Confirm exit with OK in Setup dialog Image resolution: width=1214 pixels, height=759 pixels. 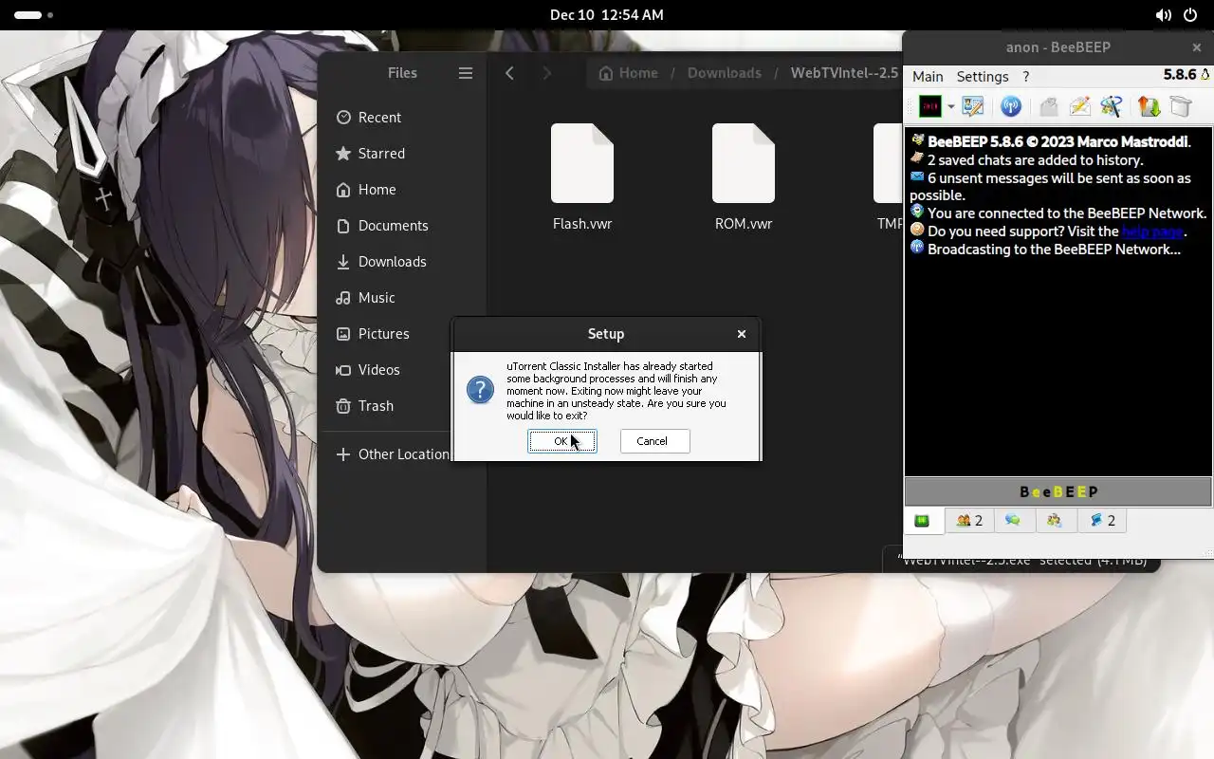tap(561, 441)
